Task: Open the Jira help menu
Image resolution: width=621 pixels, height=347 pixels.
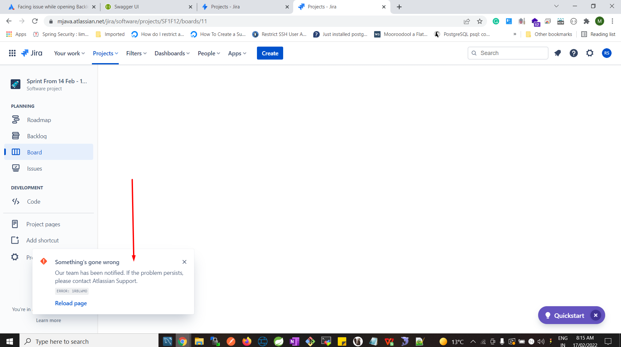Action: 573,53
